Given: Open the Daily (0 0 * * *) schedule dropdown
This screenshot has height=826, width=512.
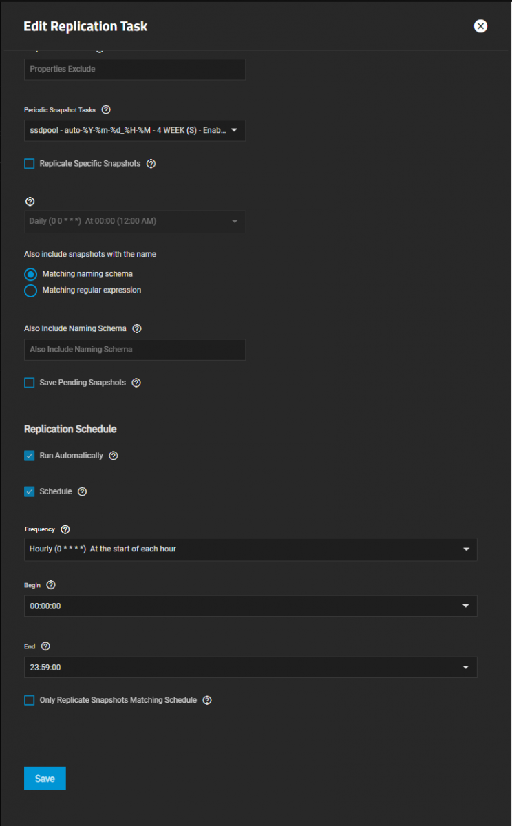Looking at the screenshot, I should pyautogui.click(x=135, y=221).
